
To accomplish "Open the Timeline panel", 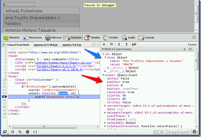I will [x=92, y=38].
